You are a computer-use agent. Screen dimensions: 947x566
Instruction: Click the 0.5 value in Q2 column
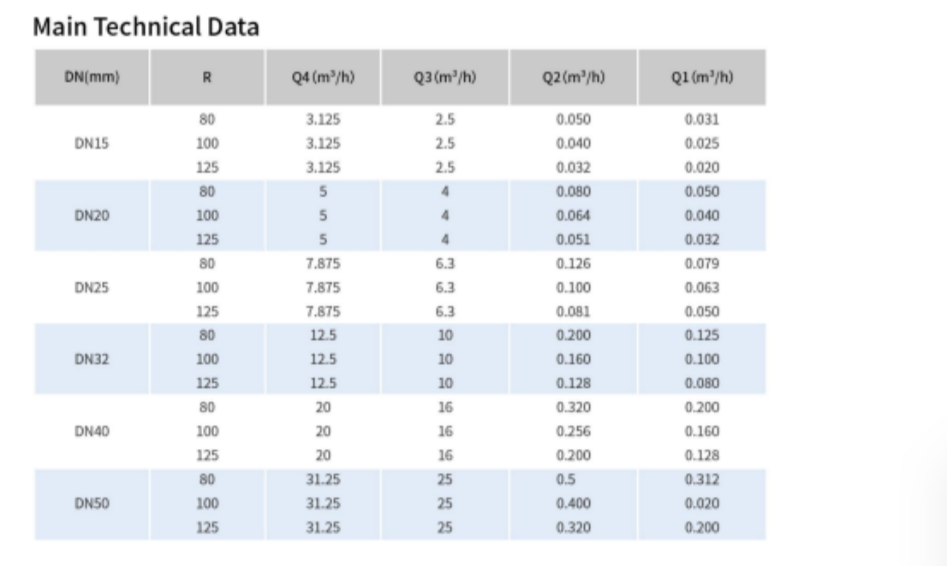(x=564, y=479)
